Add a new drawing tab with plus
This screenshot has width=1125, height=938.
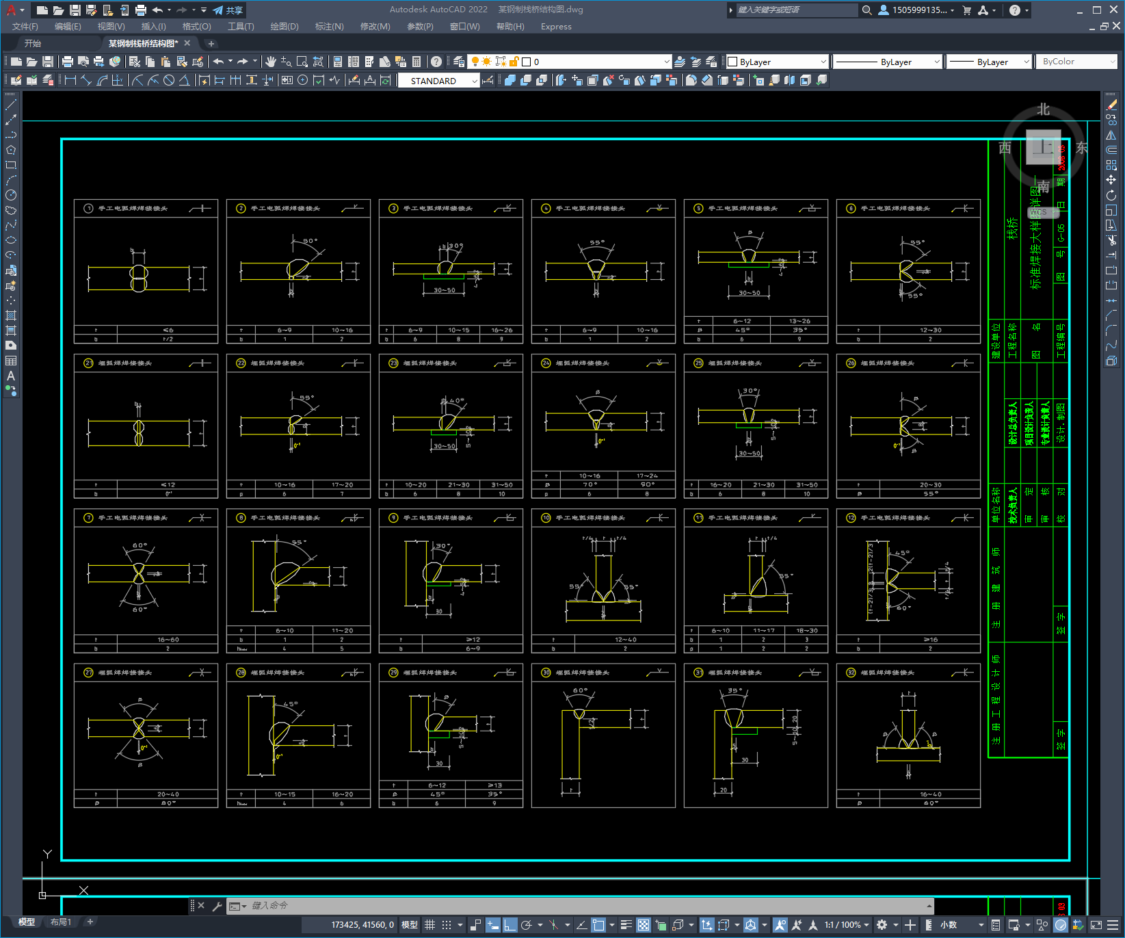coord(211,43)
